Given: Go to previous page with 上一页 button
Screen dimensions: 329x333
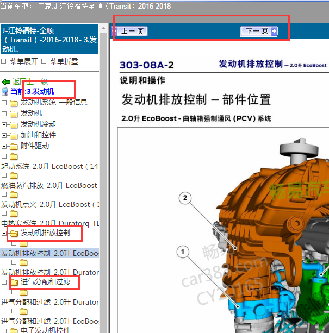Looking at the screenshot, I should 129,31.
